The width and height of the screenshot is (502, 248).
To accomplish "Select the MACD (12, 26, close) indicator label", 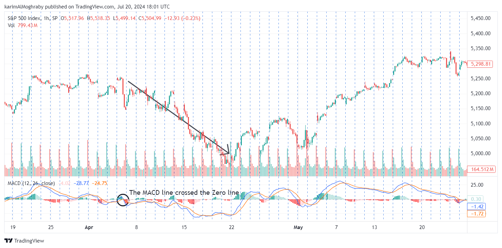I will coord(31,183).
